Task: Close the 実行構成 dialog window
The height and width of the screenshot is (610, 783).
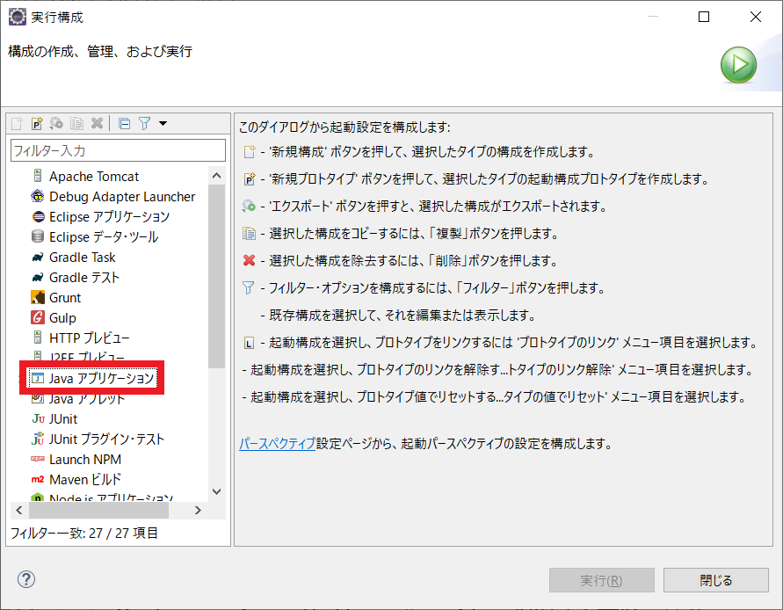Action: point(756,17)
